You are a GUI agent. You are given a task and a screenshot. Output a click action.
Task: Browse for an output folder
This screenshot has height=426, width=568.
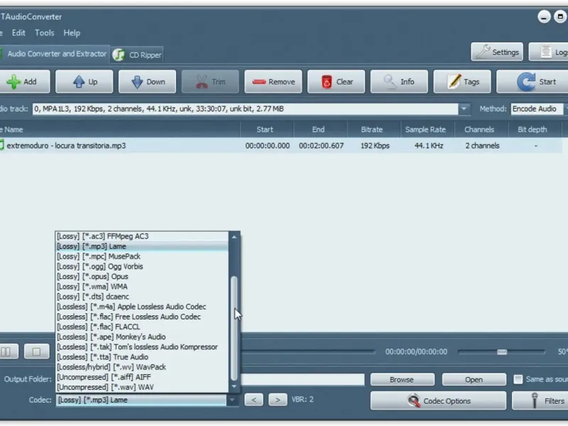coord(402,380)
